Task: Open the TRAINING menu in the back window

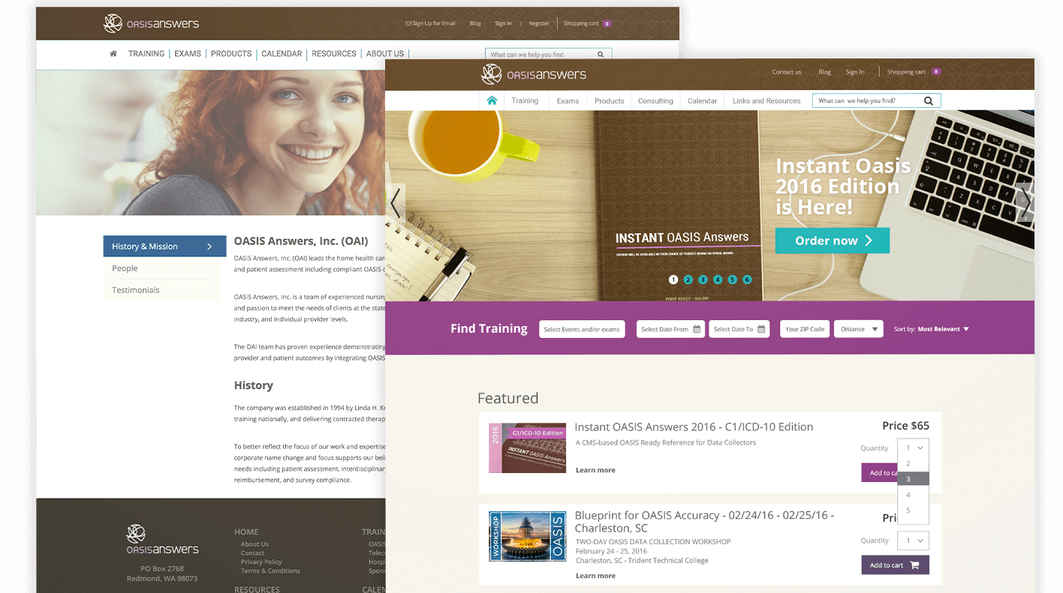Action: tap(146, 54)
